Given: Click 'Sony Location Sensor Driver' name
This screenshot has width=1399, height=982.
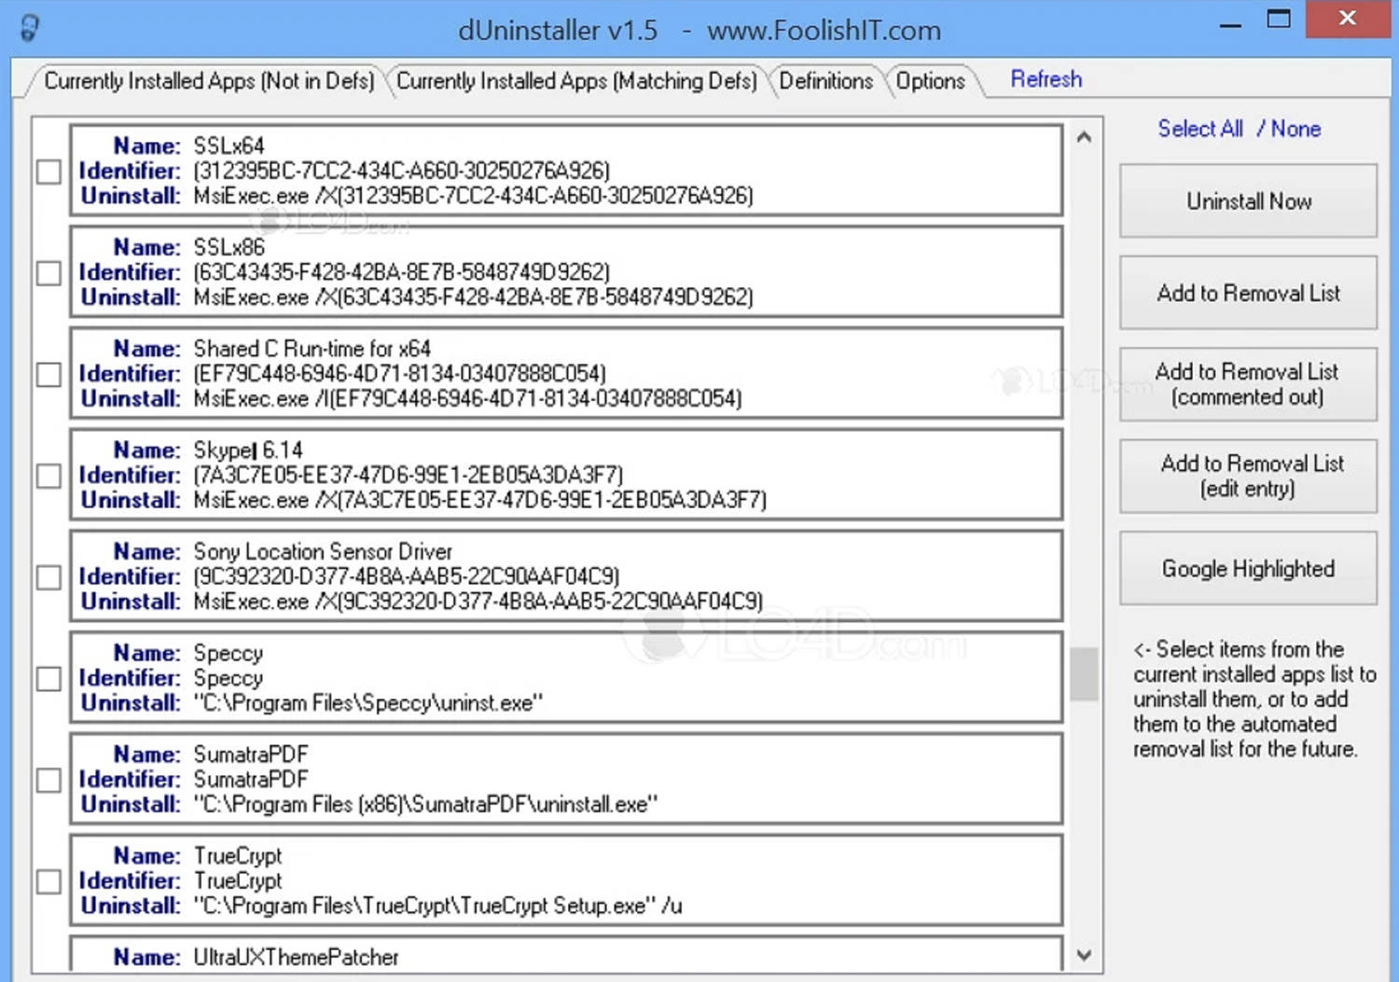Looking at the screenshot, I should (x=323, y=552).
